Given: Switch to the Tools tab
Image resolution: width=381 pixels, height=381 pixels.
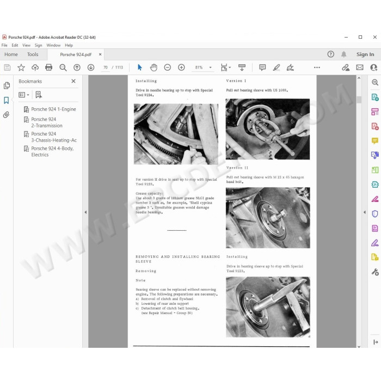Looking at the screenshot, I should (33, 54).
